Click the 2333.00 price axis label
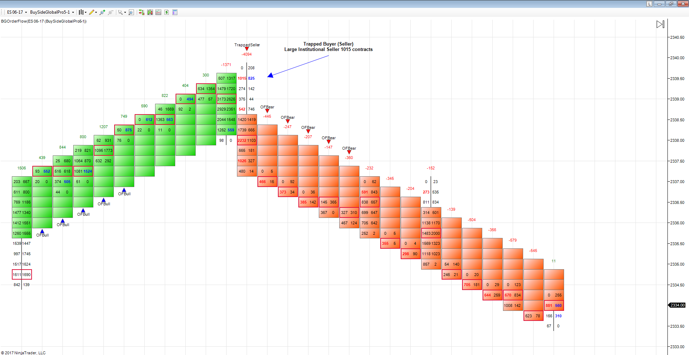This screenshot has width=689, height=355. (x=677, y=347)
